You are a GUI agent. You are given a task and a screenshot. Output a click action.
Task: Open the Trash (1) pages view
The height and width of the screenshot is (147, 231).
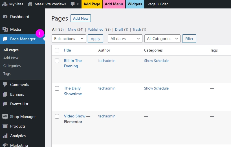tap(139, 30)
